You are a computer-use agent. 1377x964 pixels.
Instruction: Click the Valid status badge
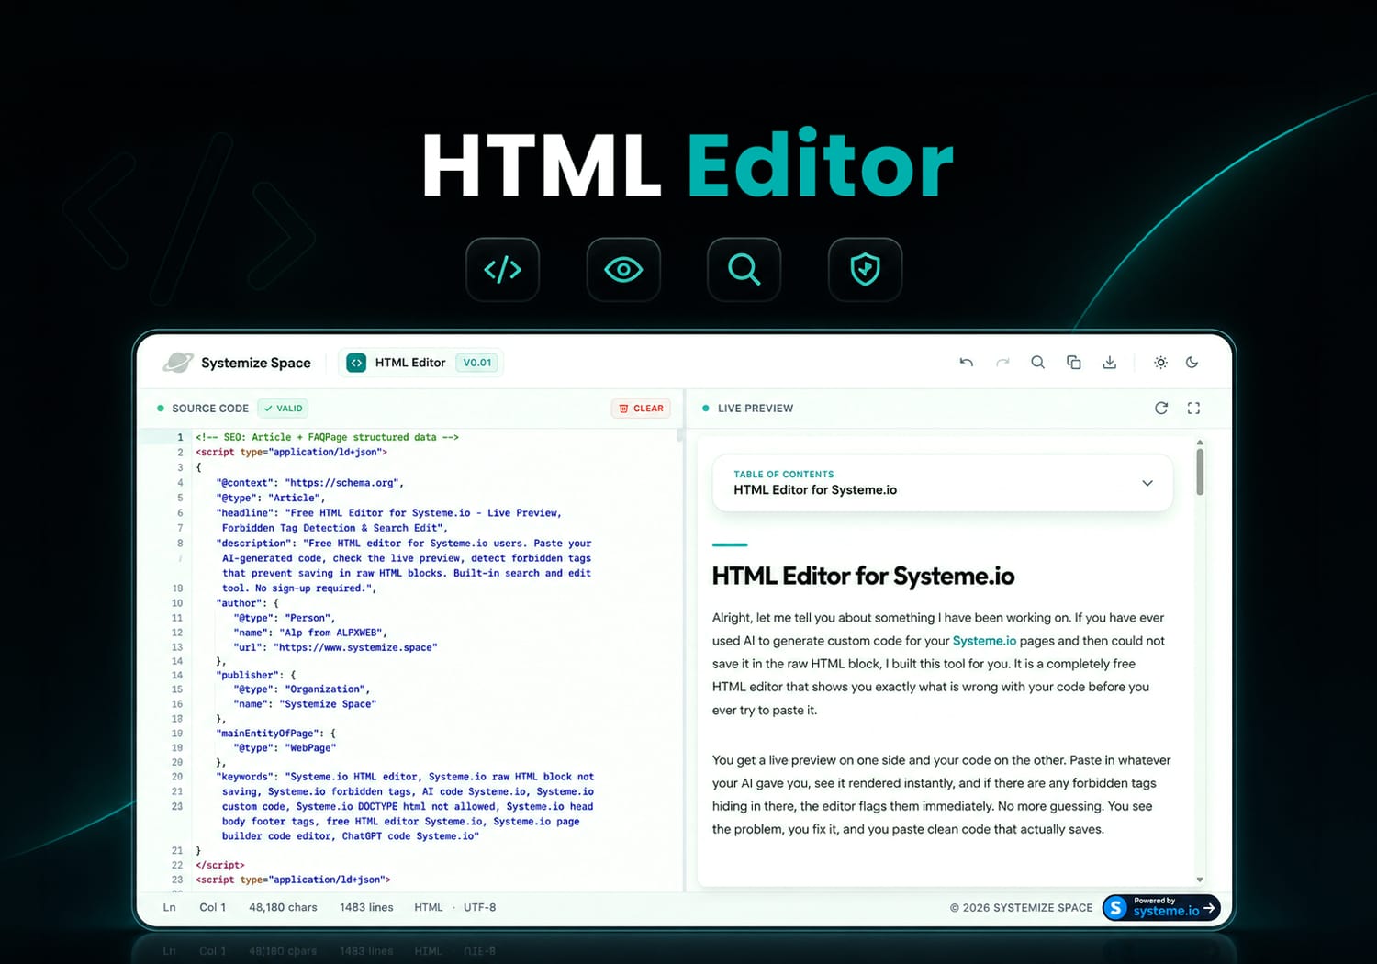coord(283,409)
